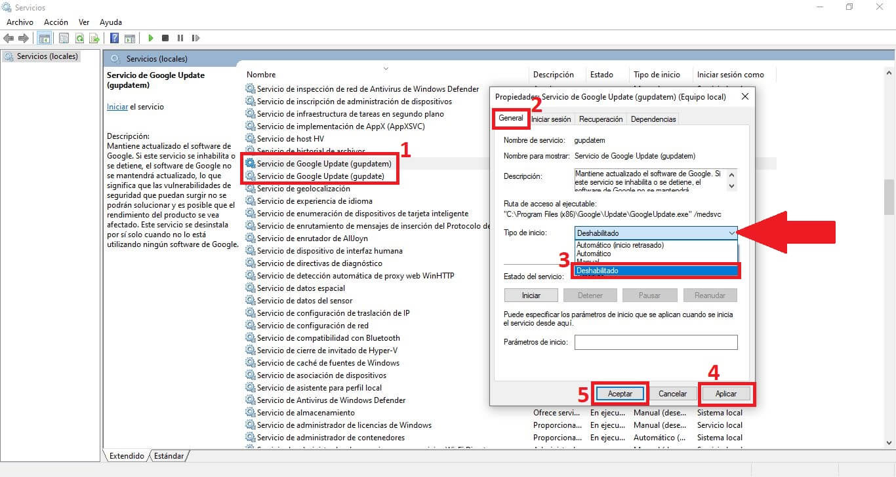The height and width of the screenshot is (477, 896).
Task: Click gear icon of Servicio de datos del sensor
Action: click(x=250, y=301)
